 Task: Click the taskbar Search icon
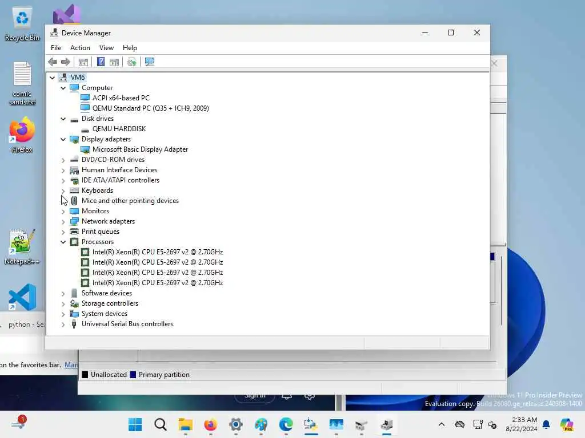click(161, 424)
